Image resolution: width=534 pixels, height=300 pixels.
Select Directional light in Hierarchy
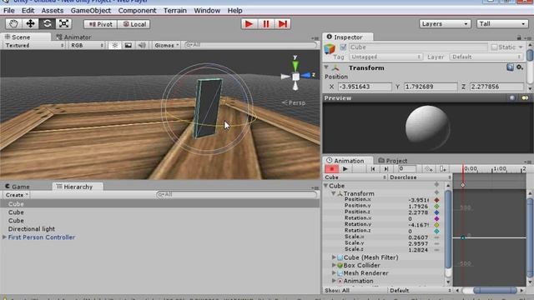click(32, 229)
